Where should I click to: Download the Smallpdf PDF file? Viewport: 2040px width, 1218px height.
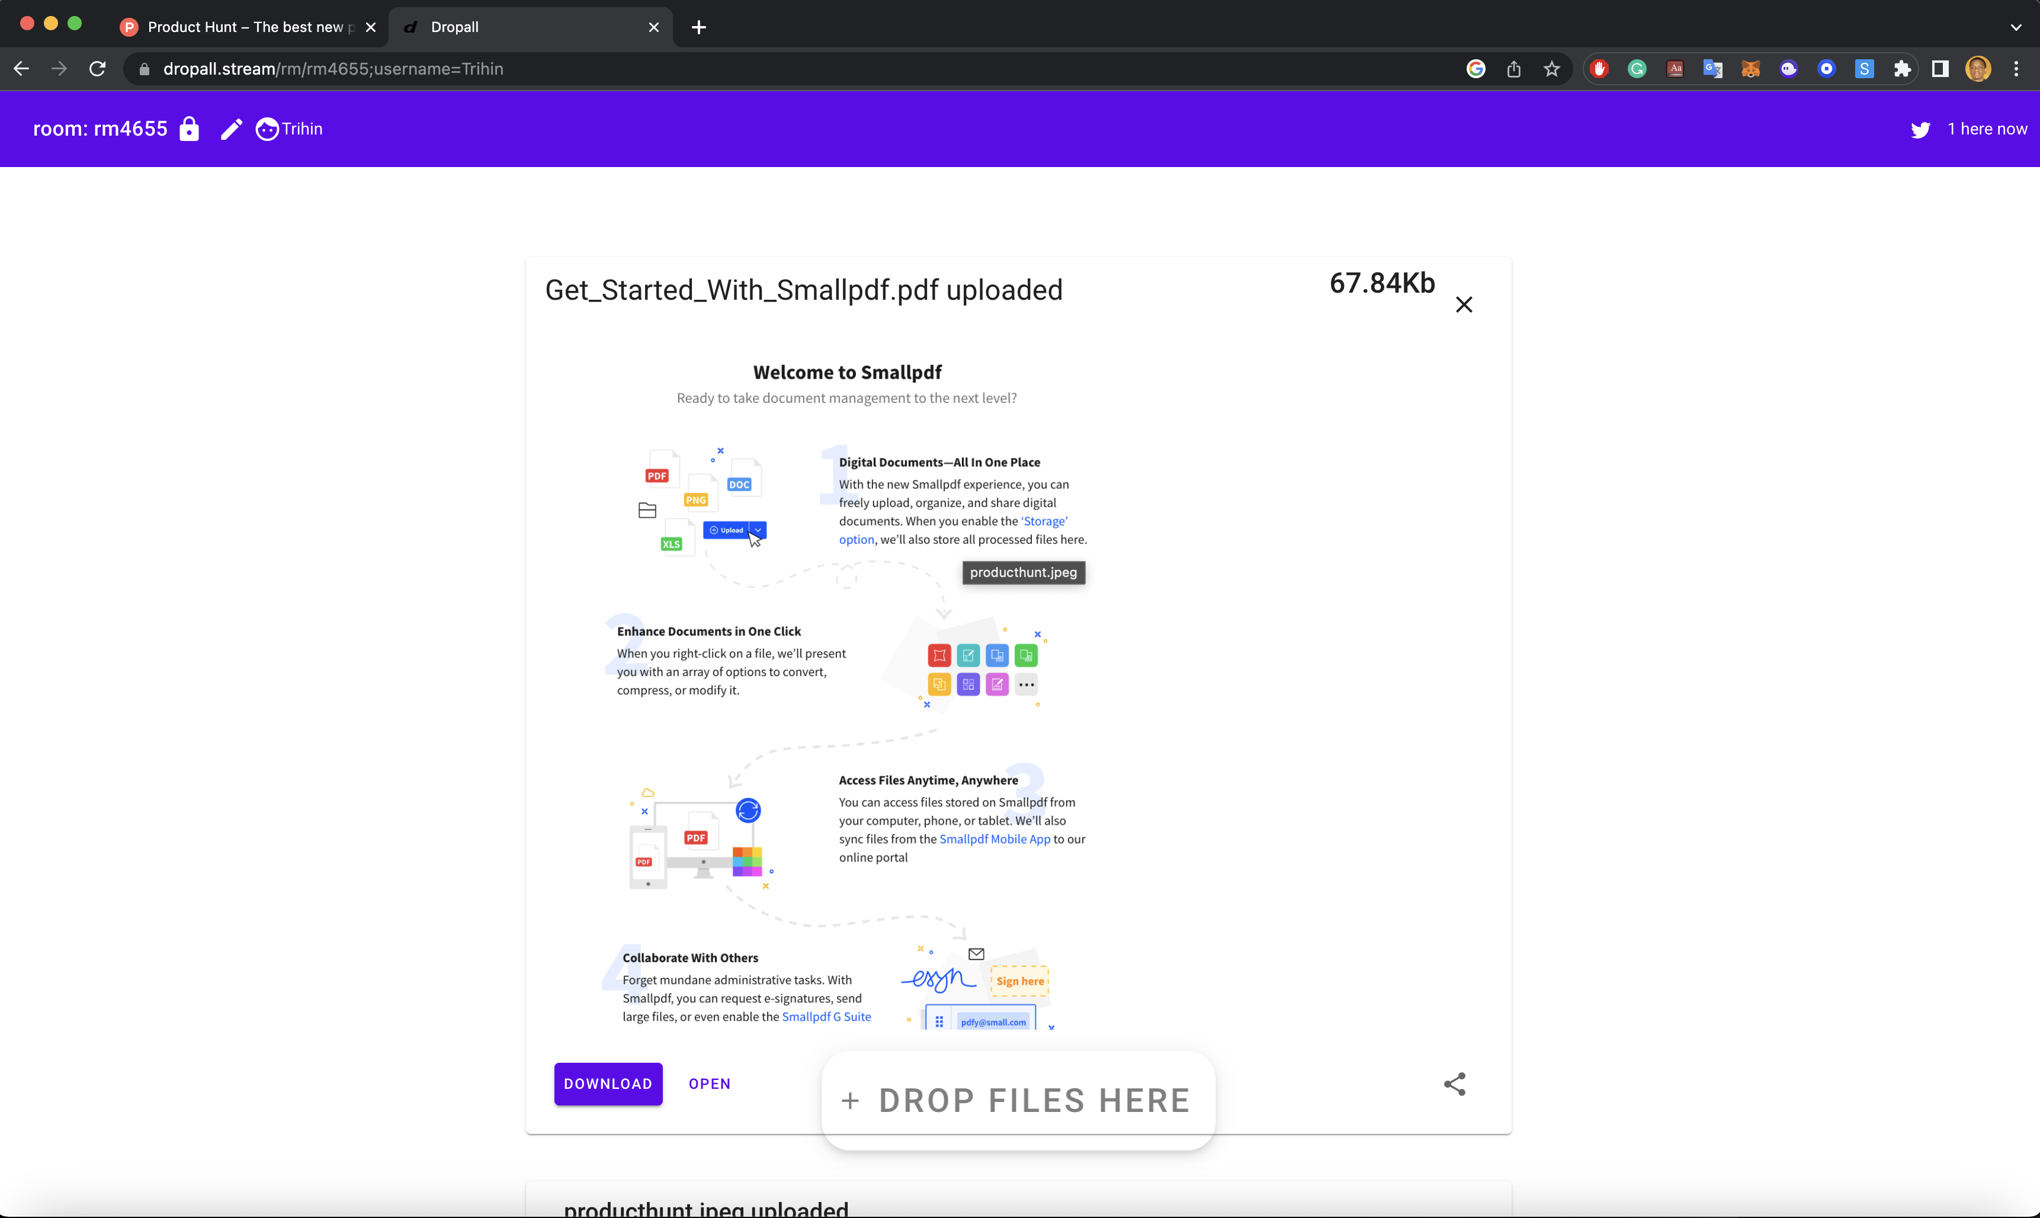pos(608,1084)
